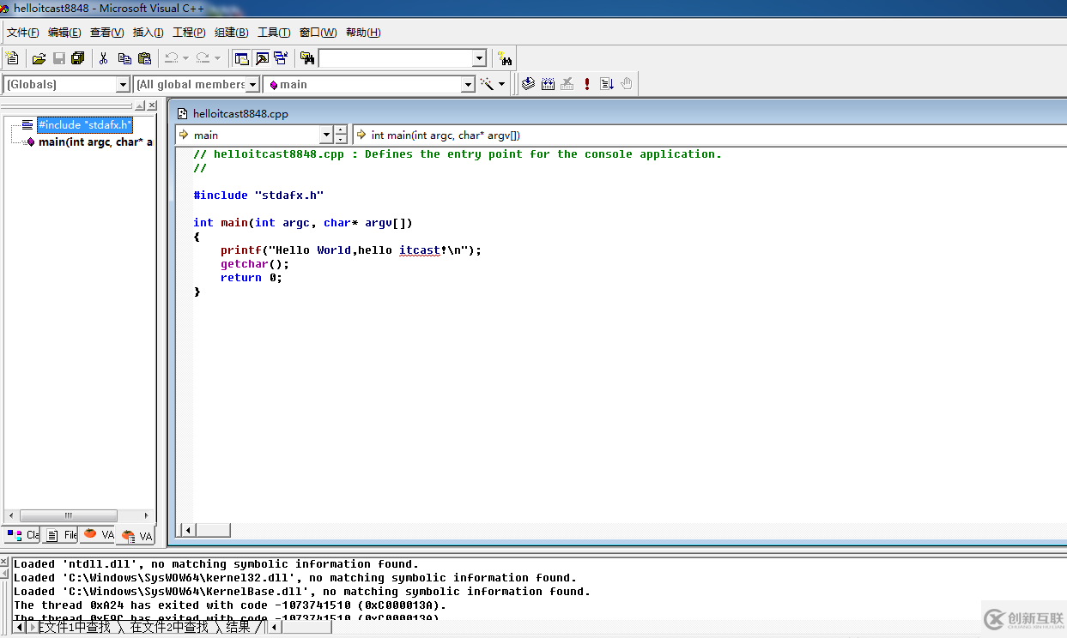Open the 工具(T) menu
1067x638 pixels.
273,33
